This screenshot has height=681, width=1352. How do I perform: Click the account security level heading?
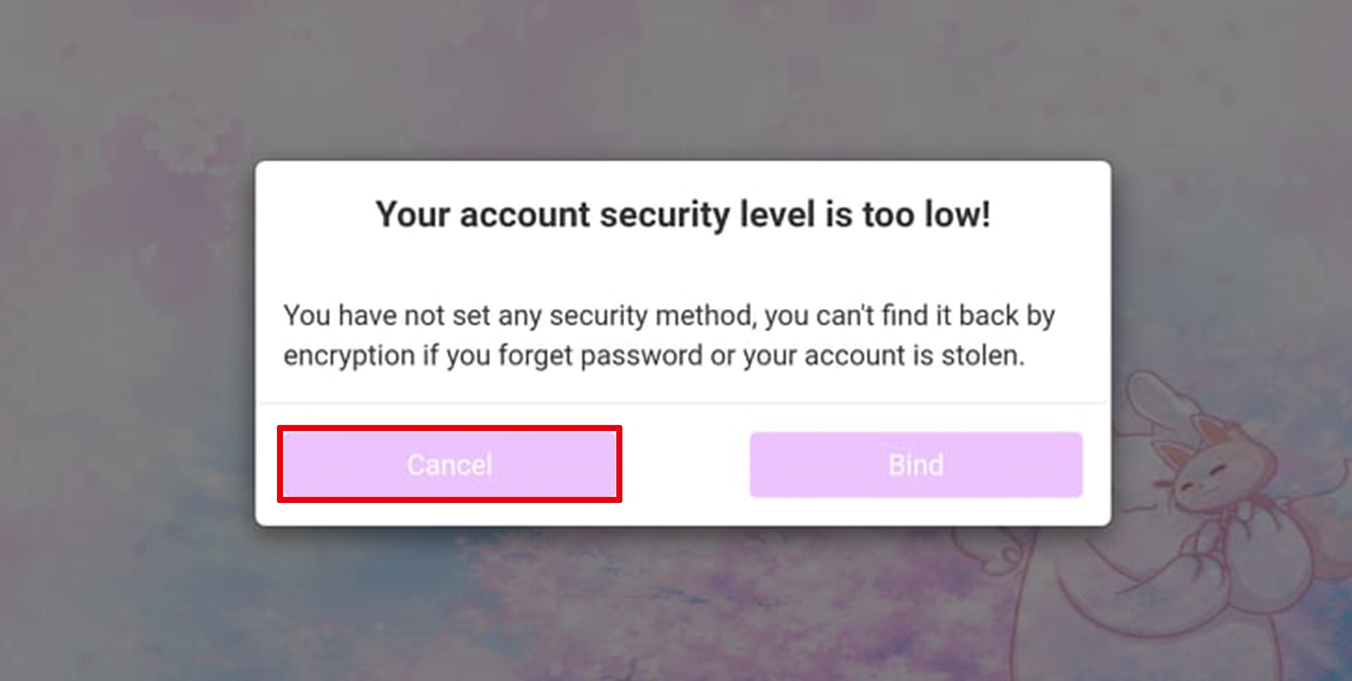click(x=682, y=215)
